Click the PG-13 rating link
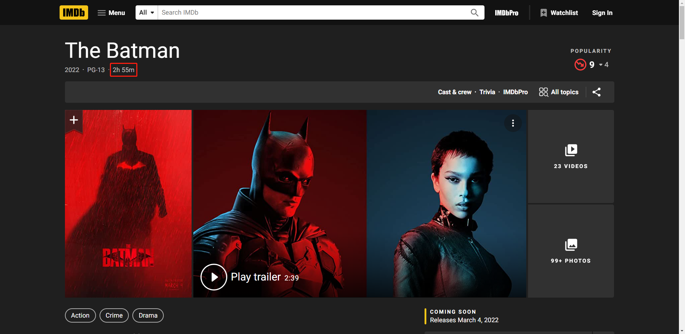The height and width of the screenshot is (334, 685). 96,70
